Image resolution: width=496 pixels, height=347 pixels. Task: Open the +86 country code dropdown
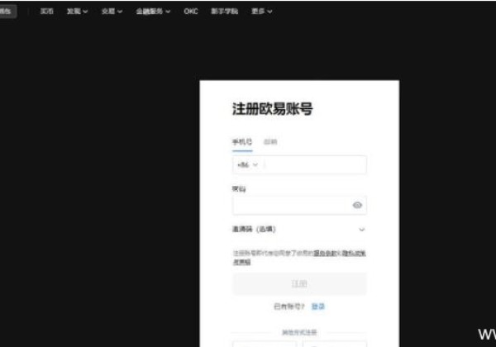coord(248,164)
